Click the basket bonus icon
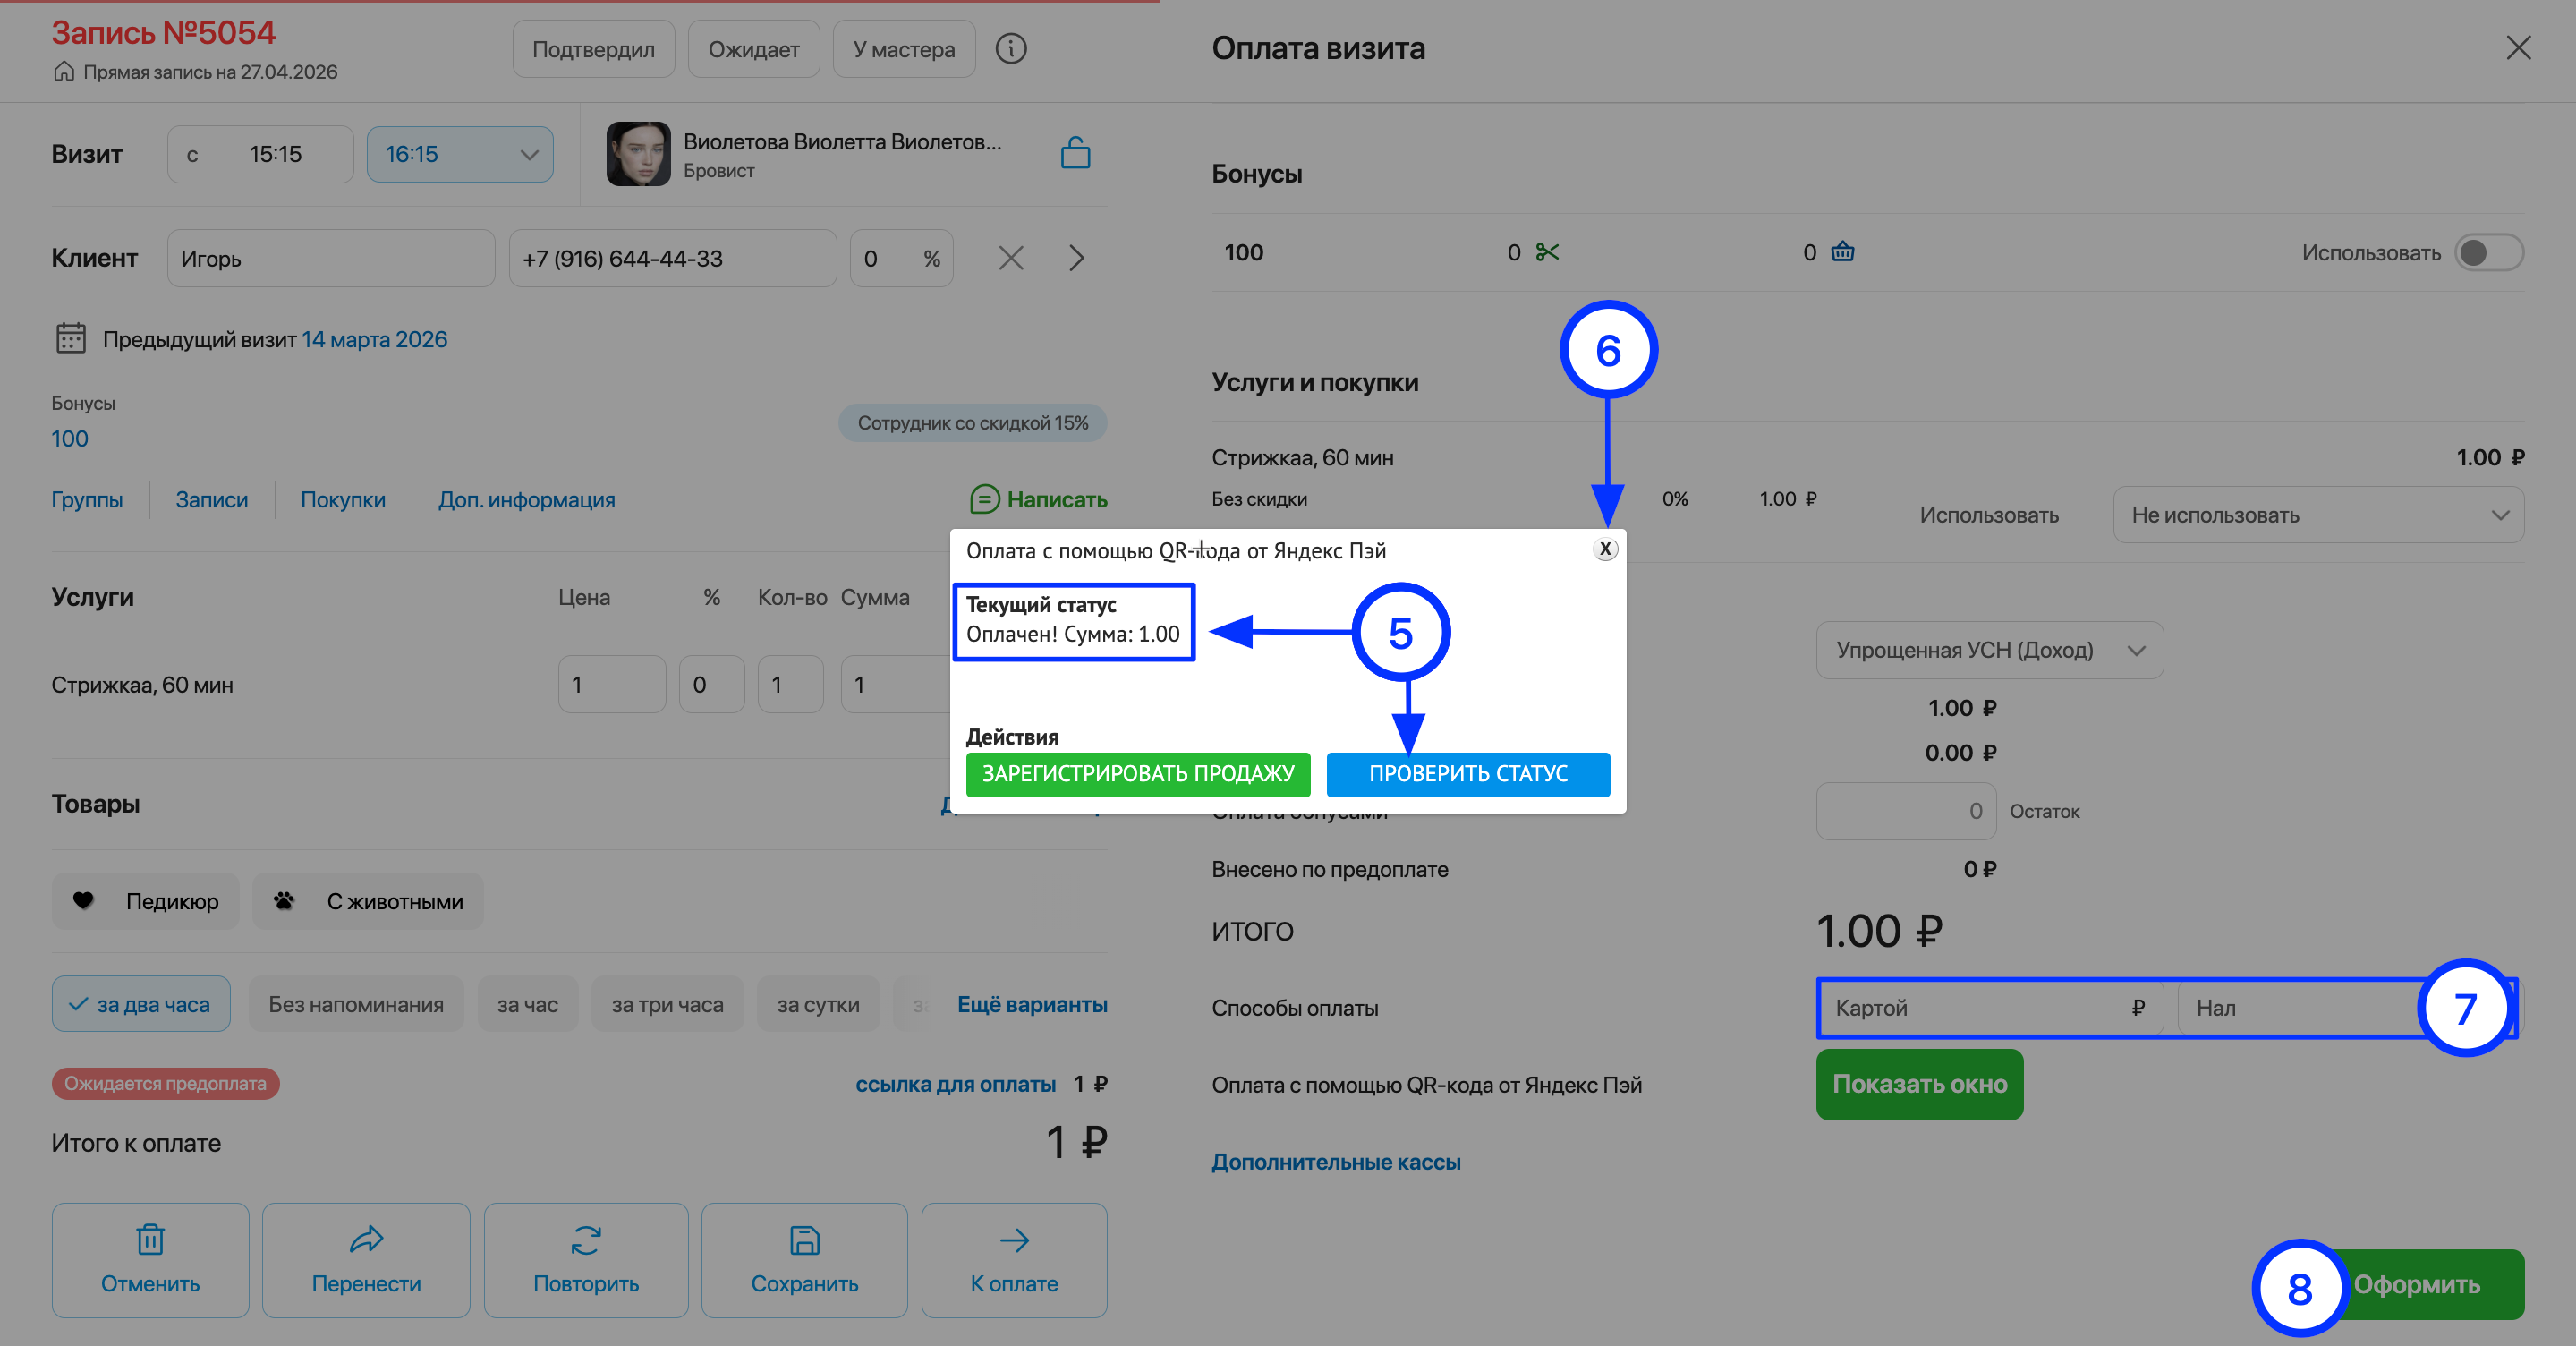Screen dimensions: 2576x1346 pos(1842,252)
